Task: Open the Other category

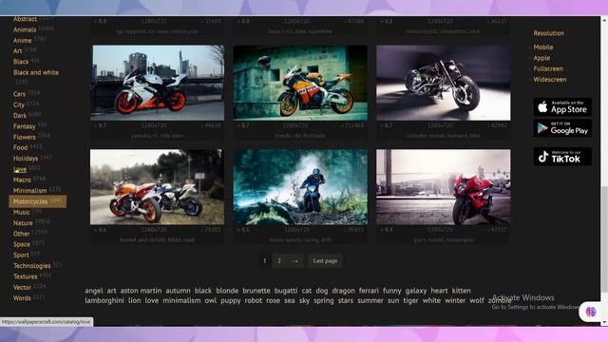Action: [21, 234]
